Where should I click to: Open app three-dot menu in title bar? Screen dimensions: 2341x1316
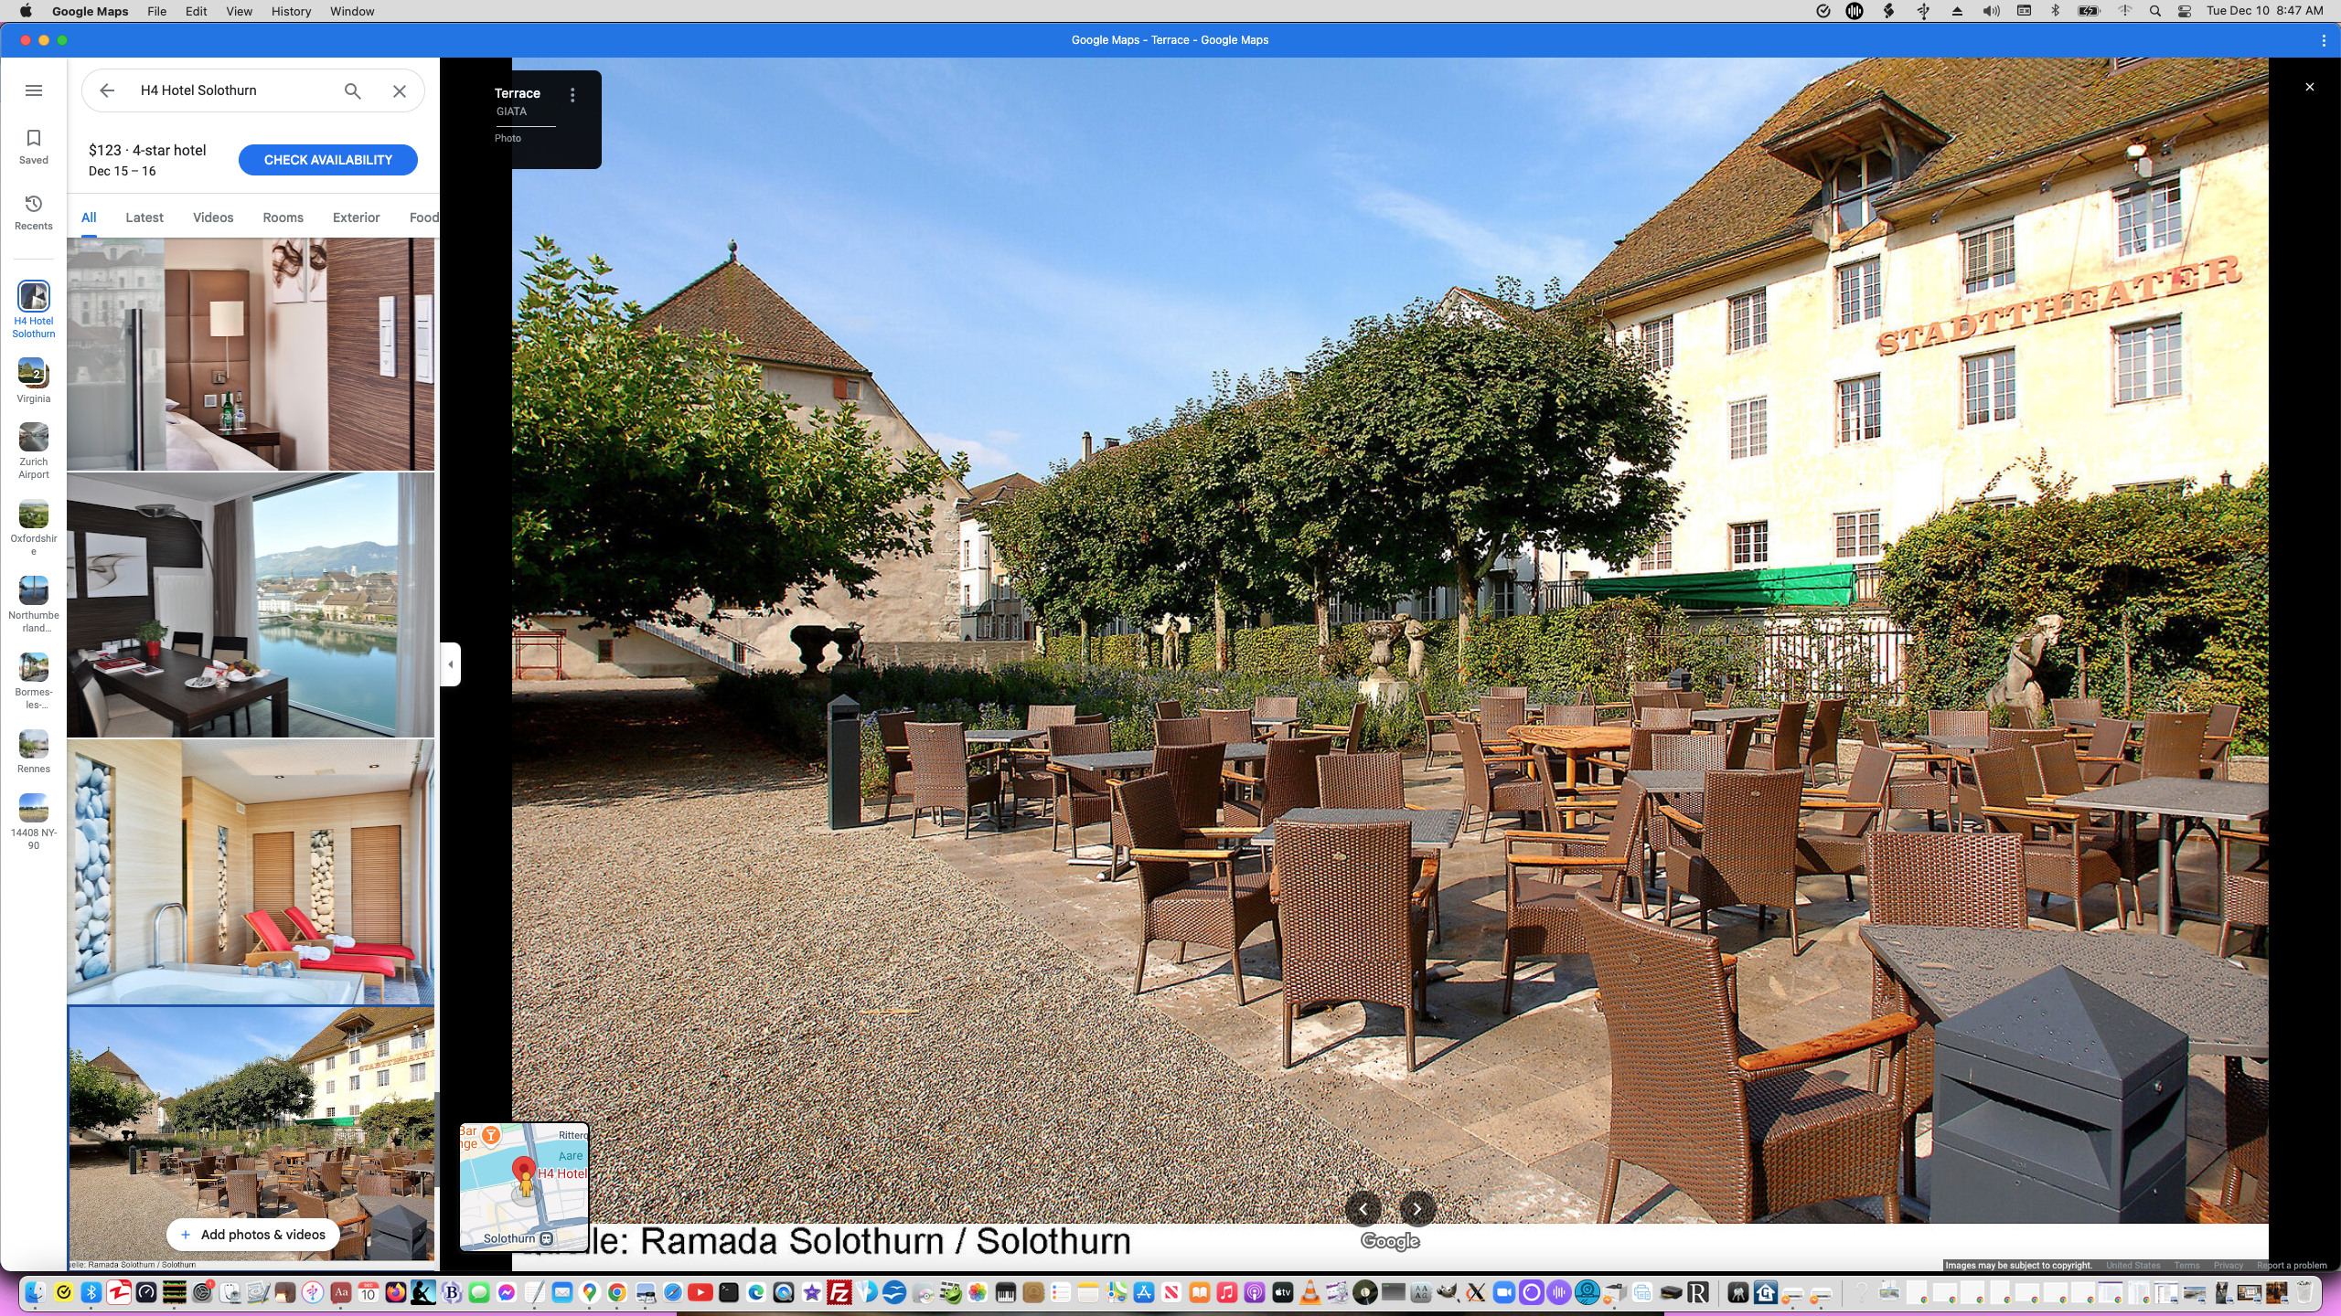click(x=2323, y=40)
